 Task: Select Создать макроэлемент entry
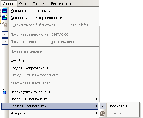tap(50, 68)
